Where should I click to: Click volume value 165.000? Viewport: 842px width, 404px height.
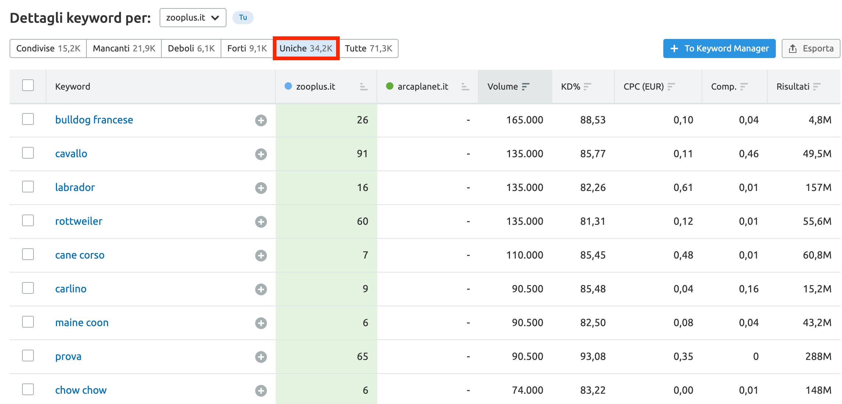pyautogui.click(x=525, y=120)
